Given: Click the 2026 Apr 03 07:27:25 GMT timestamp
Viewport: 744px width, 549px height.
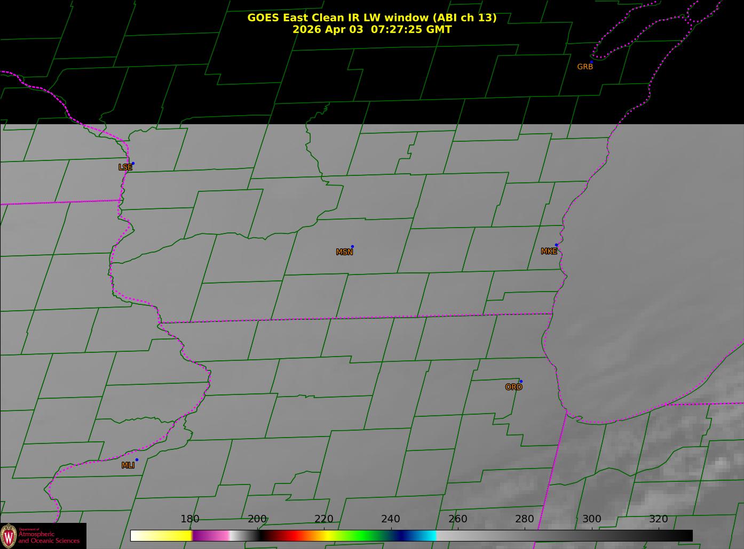Looking at the screenshot, I should 372,29.
